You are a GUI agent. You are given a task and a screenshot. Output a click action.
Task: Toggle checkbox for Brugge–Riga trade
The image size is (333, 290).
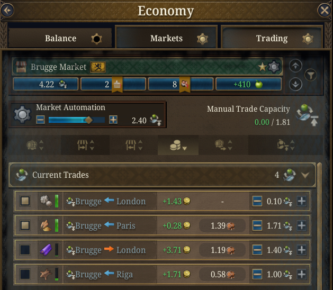pyautogui.click(x=25, y=274)
